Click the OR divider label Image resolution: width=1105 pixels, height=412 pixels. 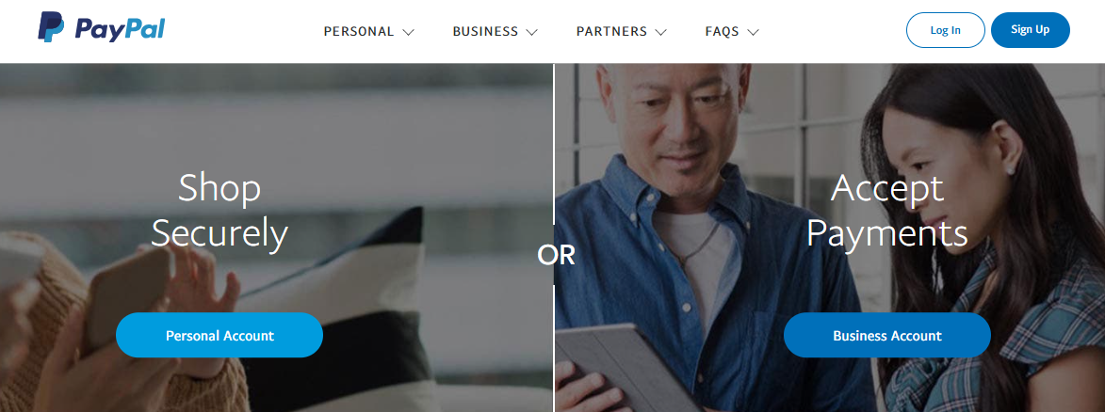pyautogui.click(x=556, y=256)
